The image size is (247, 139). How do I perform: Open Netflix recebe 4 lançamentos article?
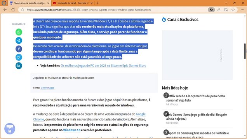click(195, 98)
